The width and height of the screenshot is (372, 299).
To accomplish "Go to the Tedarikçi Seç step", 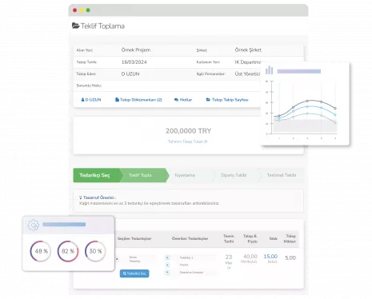I will (96, 175).
